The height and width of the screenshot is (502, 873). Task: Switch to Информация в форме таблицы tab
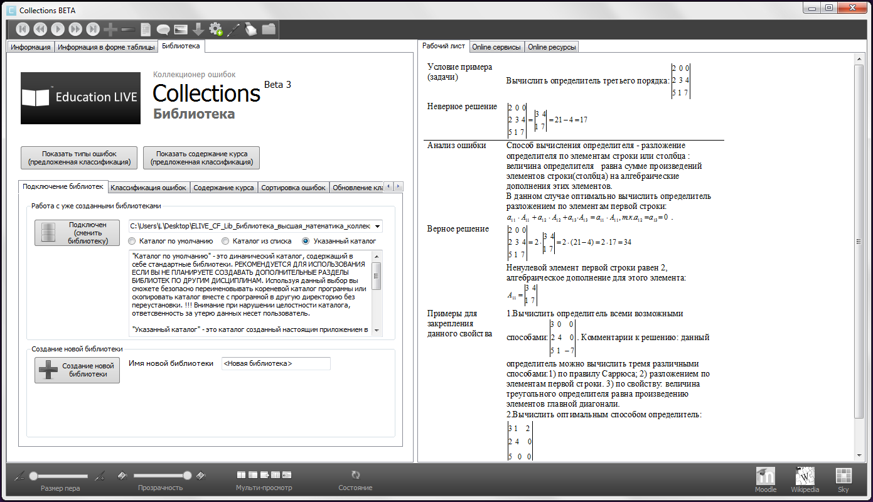[105, 47]
